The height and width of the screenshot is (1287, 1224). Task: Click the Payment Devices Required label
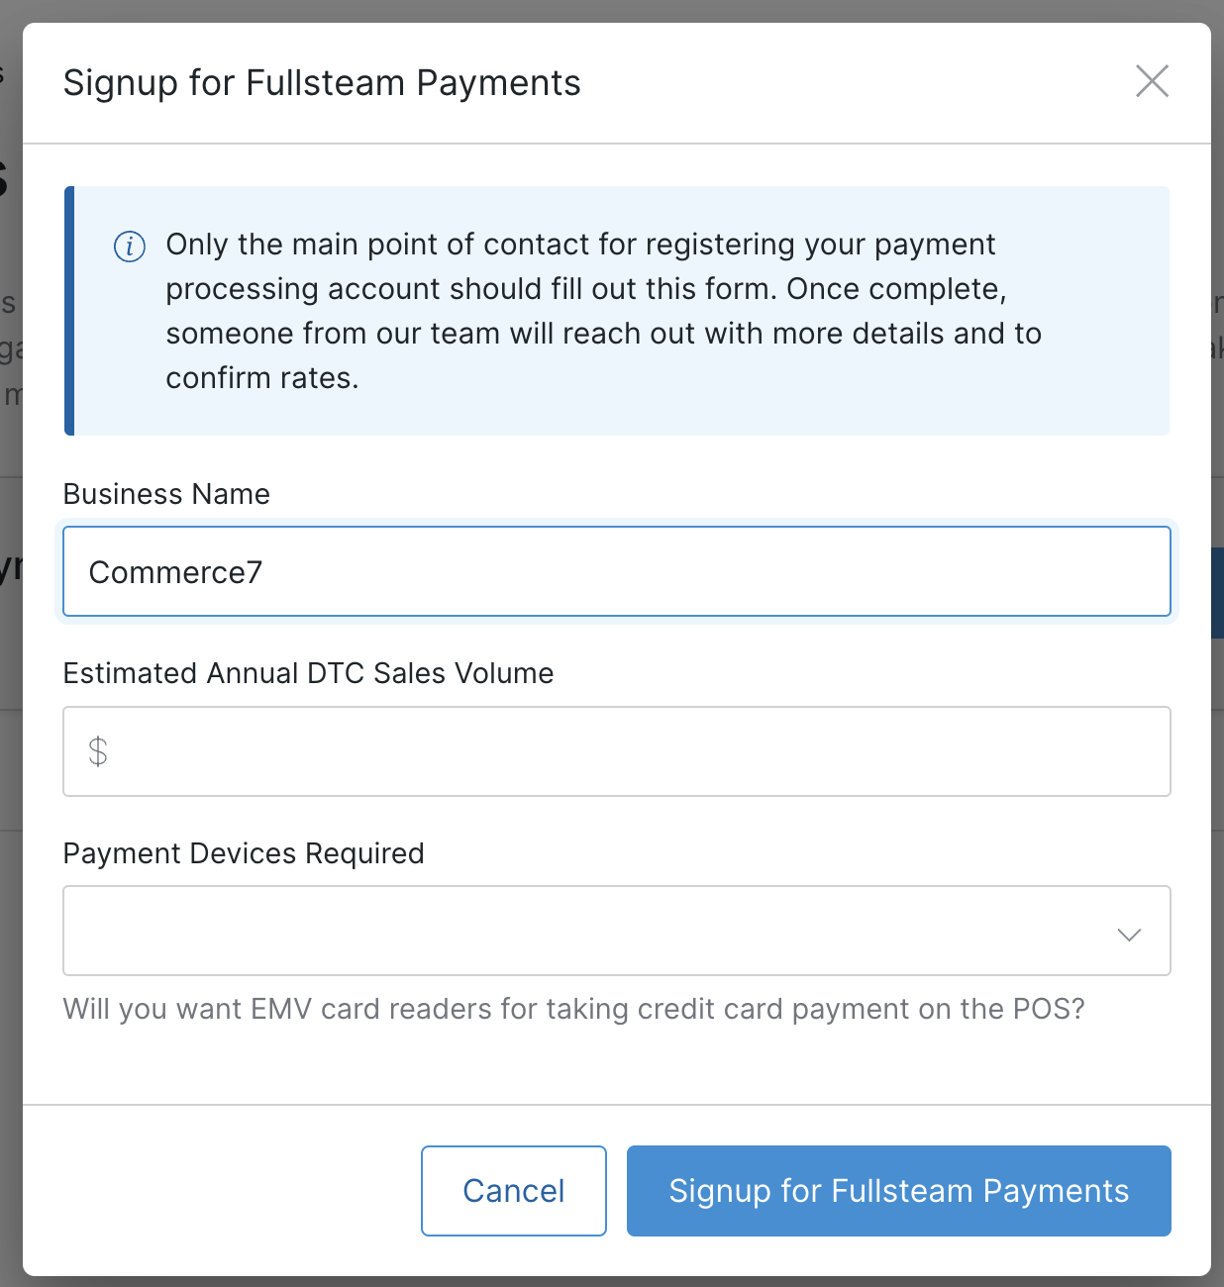[243, 853]
